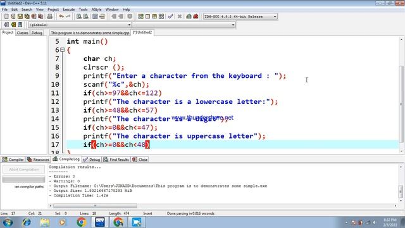Collapse the code fold at line 6
The width and height of the screenshot is (405, 228).
pos(62,50)
